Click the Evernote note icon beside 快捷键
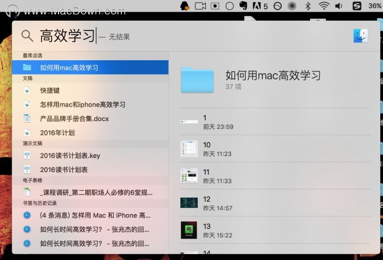Viewport: 383px width, 260px height. (27, 90)
